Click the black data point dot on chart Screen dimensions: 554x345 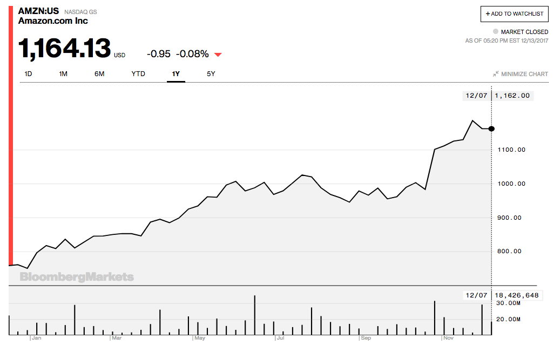click(491, 128)
